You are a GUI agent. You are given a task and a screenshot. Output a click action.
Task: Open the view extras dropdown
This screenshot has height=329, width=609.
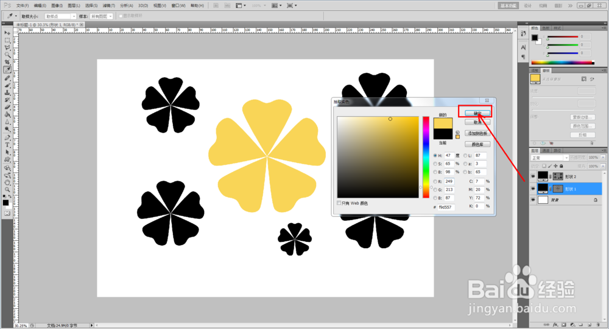(241, 5)
